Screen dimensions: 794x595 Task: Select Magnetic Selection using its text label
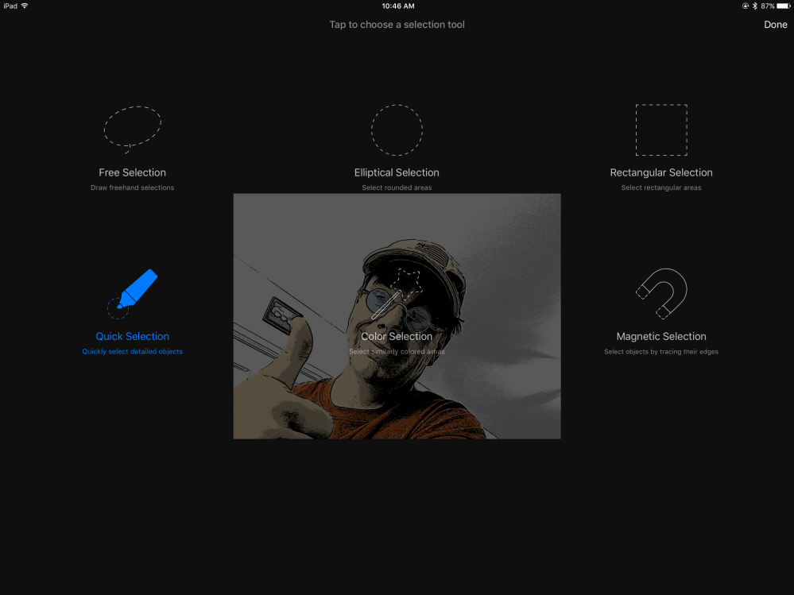click(661, 336)
